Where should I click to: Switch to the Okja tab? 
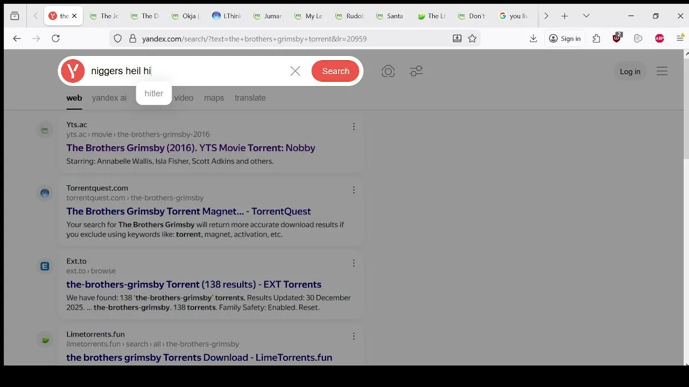186,16
